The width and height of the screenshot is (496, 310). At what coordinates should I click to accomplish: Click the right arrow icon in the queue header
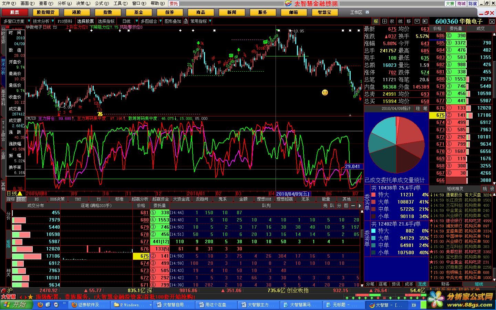360,206
